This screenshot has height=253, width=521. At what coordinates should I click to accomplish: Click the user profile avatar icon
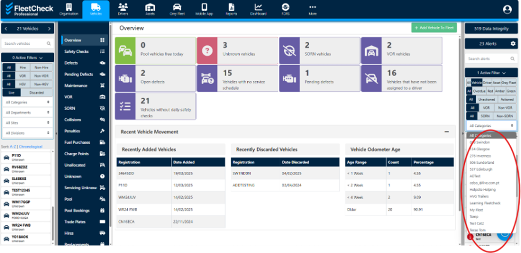tap(507, 10)
